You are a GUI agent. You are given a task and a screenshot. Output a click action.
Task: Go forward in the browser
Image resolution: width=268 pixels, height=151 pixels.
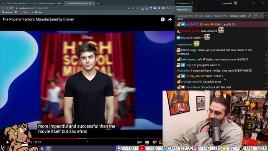click(7, 8)
